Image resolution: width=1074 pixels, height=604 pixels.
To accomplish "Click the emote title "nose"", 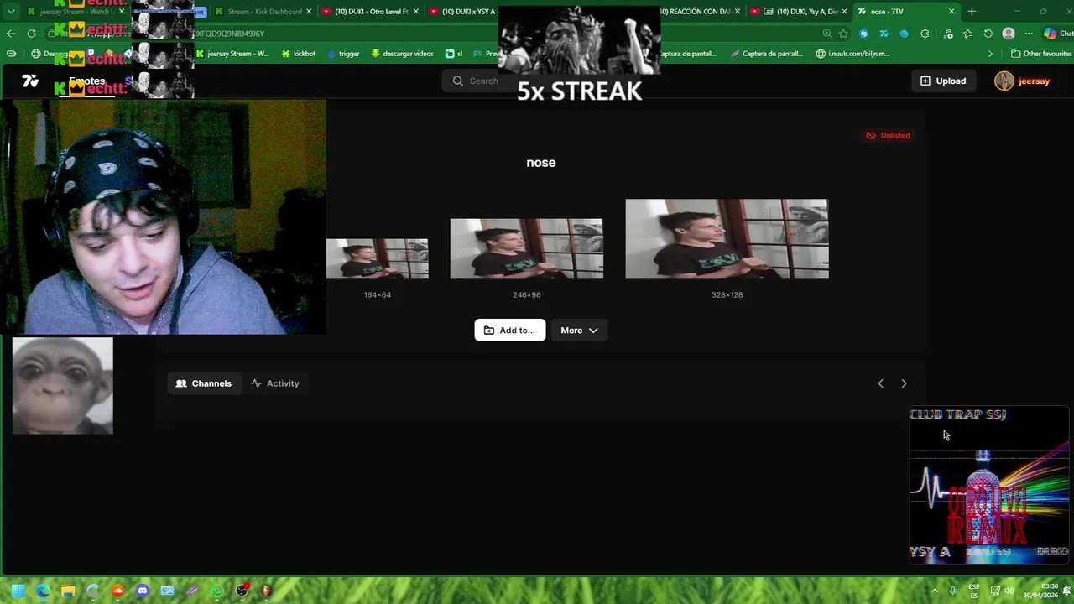I will pyautogui.click(x=541, y=163).
